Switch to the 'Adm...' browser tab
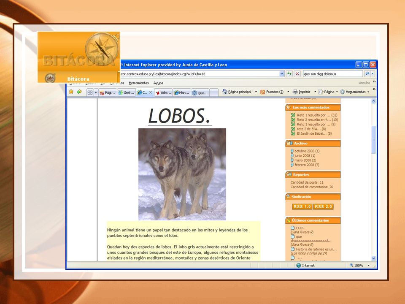405x304 pixels. click(x=164, y=92)
